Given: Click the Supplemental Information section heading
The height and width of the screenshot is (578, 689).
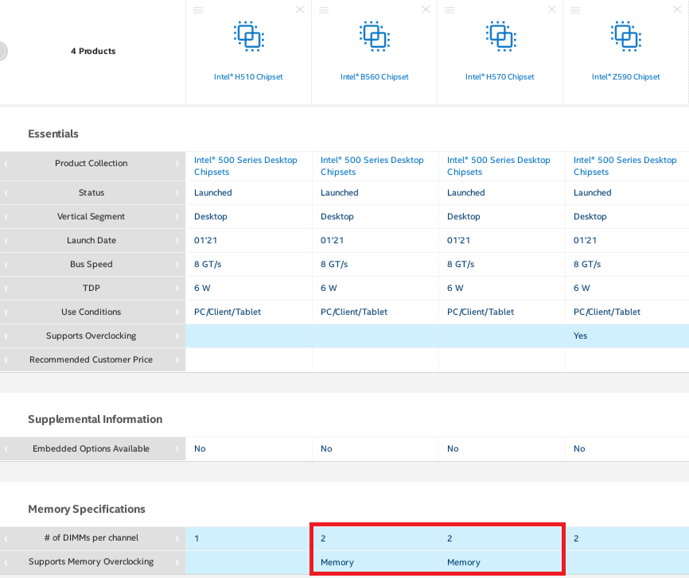Looking at the screenshot, I should click(95, 419).
